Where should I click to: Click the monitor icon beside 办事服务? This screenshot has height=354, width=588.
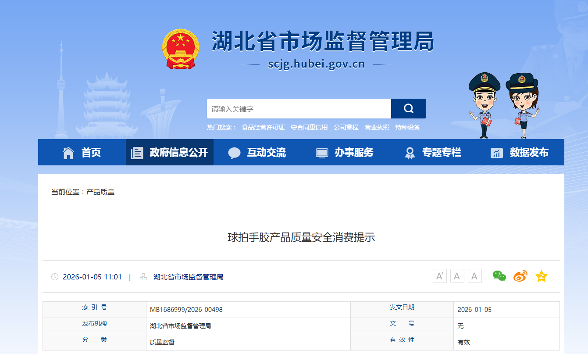pyautogui.click(x=322, y=153)
